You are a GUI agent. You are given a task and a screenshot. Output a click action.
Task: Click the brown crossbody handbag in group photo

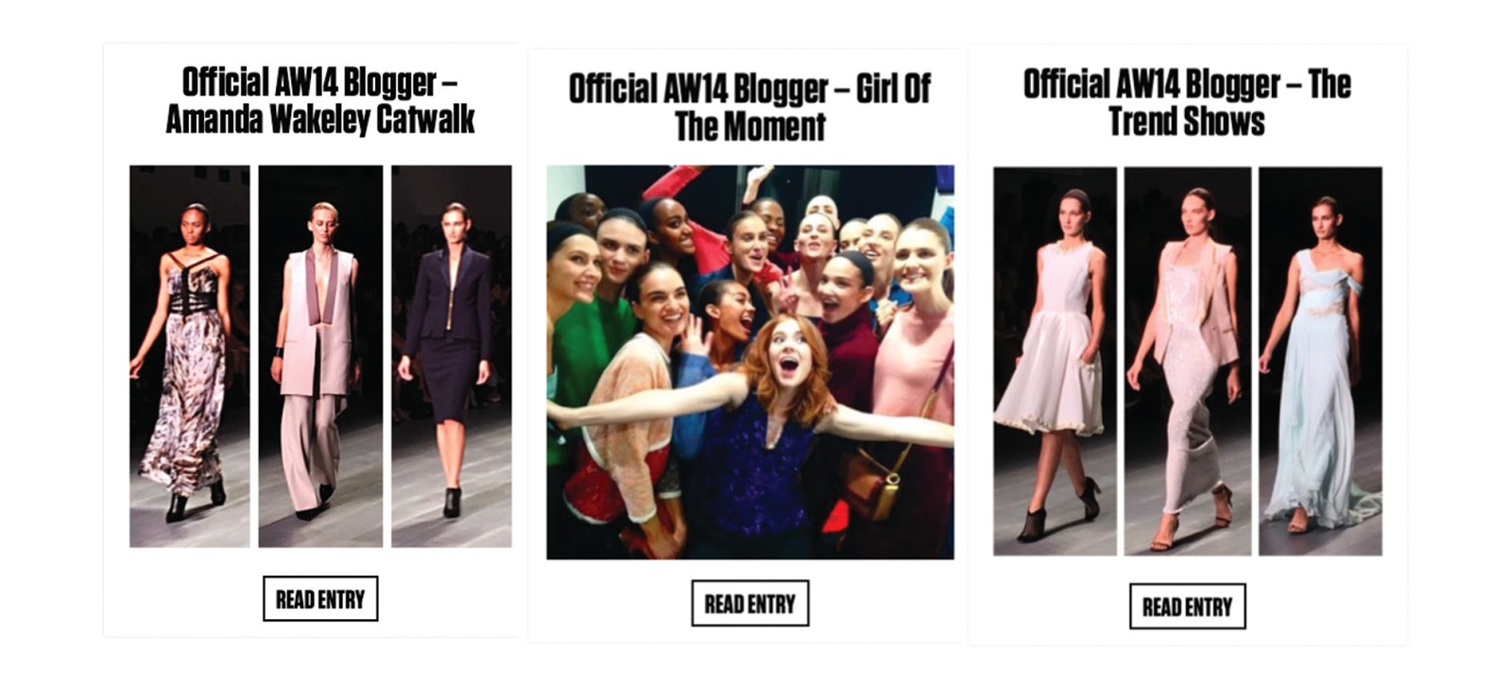874,482
